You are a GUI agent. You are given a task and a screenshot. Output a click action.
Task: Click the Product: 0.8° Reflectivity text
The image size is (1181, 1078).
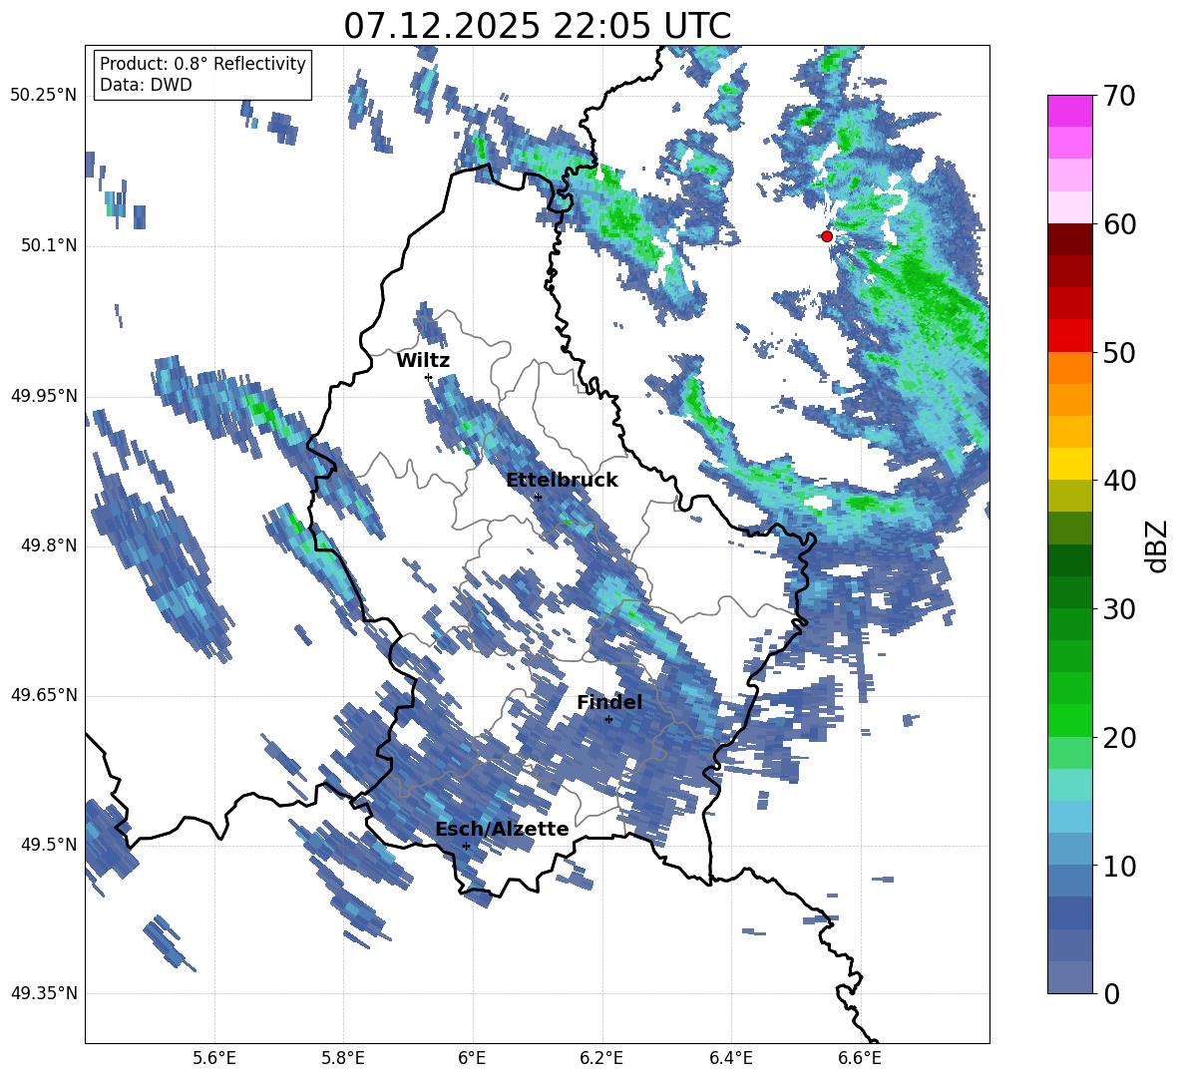[202, 64]
